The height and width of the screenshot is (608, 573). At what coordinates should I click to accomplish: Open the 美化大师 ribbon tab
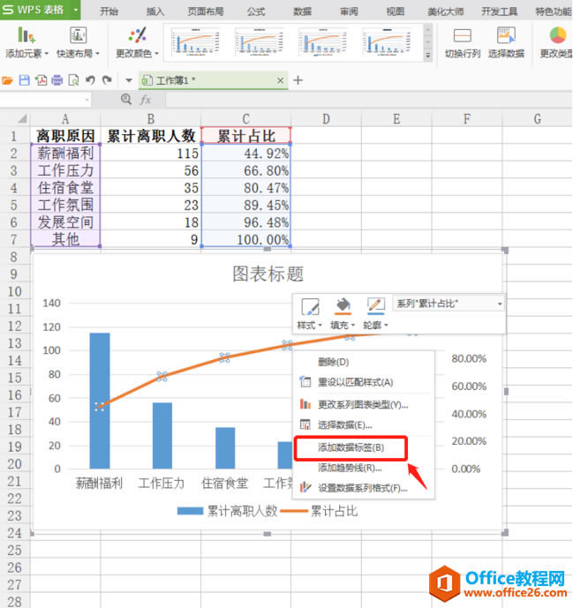(x=445, y=11)
